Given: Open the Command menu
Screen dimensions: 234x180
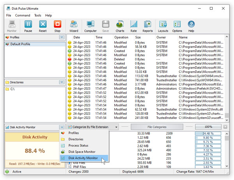Looking at the screenshot, I should point(23,15).
